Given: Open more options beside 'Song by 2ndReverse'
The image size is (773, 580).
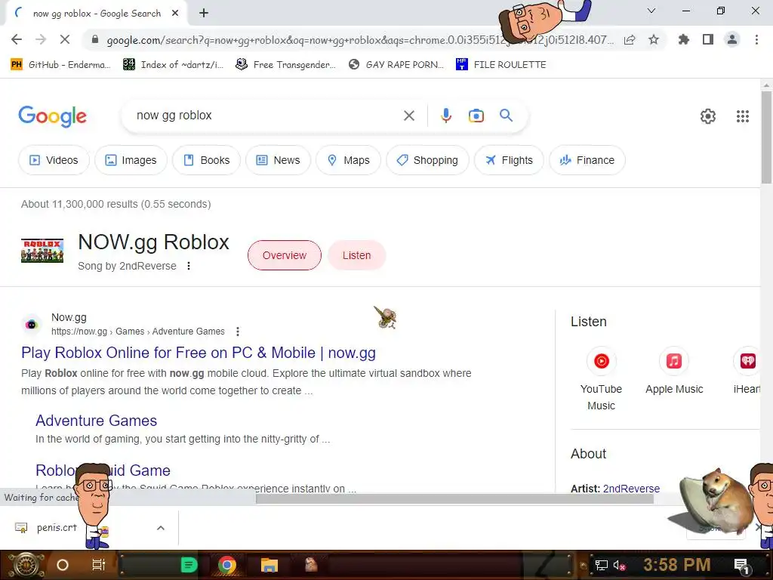Looking at the screenshot, I should (189, 267).
